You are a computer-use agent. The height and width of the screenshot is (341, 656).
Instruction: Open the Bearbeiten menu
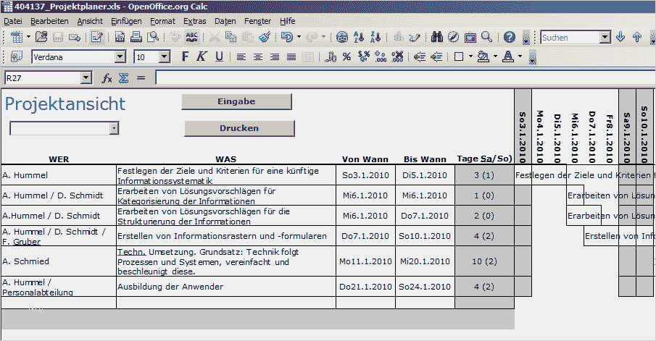(49, 21)
